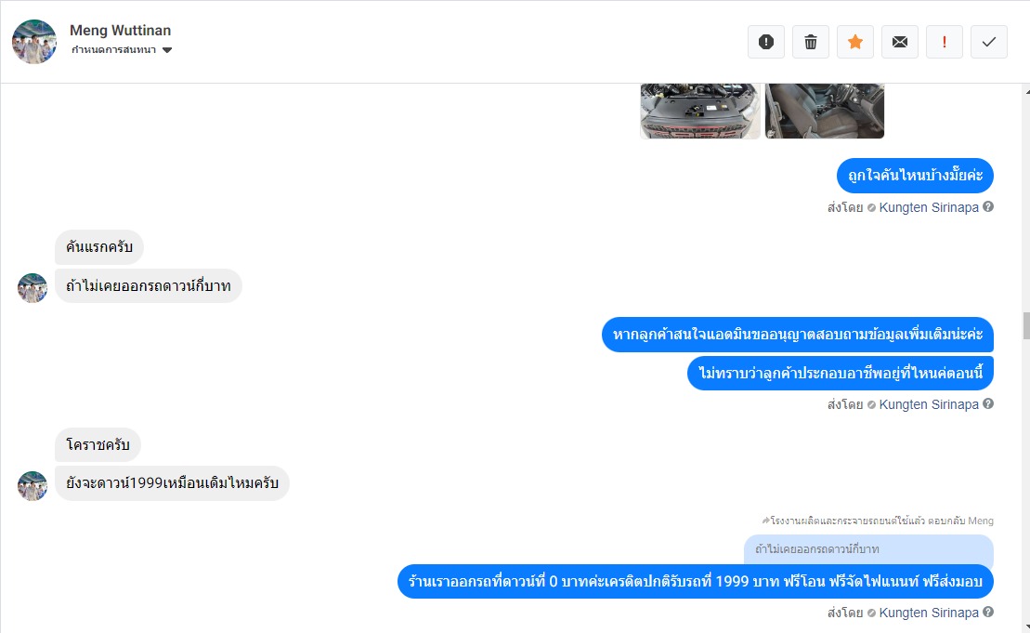This screenshot has width=1030, height=633.
Task: Select the ยังจะดาวน์1999เหมือนเดิมไหมครับ message bubble
Action: coord(172,483)
